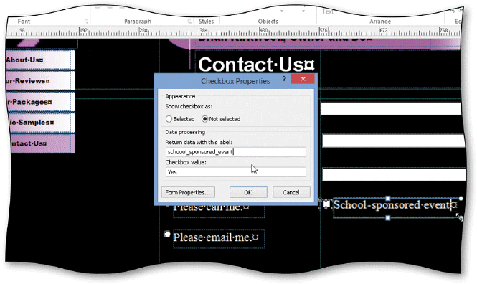Click the Objects group label
The height and width of the screenshot is (284, 477).
point(268,22)
